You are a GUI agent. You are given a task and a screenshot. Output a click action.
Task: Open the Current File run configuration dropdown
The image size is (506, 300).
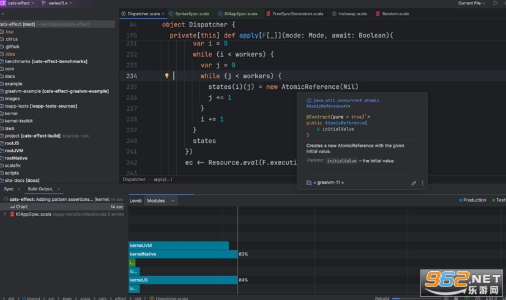(472, 3)
